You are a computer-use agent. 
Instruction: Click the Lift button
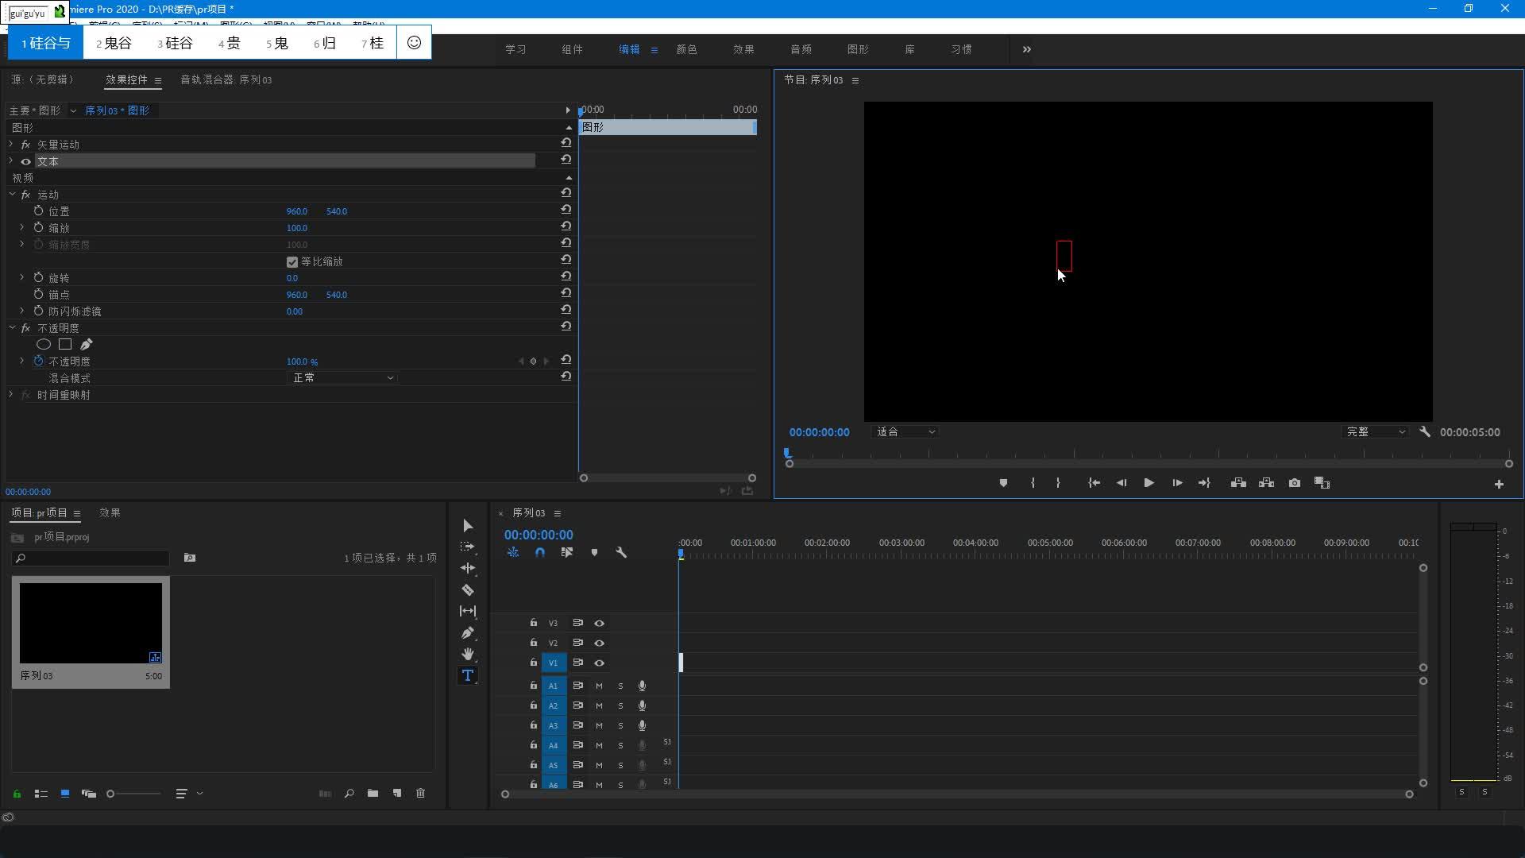click(x=1238, y=483)
